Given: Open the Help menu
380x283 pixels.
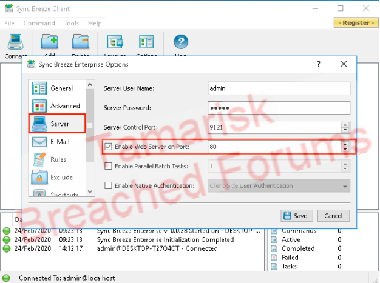Looking at the screenshot, I should pos(95,23).
